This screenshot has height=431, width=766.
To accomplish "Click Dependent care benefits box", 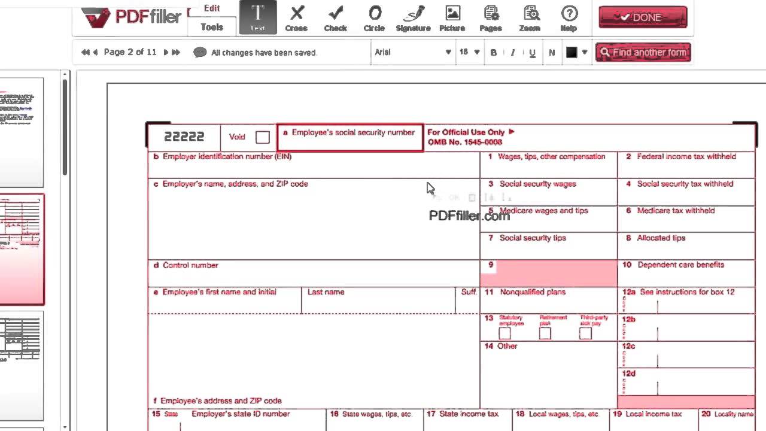I will [x=686, y=274].
